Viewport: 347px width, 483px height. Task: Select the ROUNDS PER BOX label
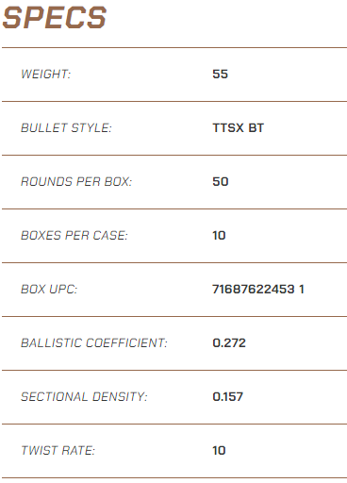click(76, 182)
